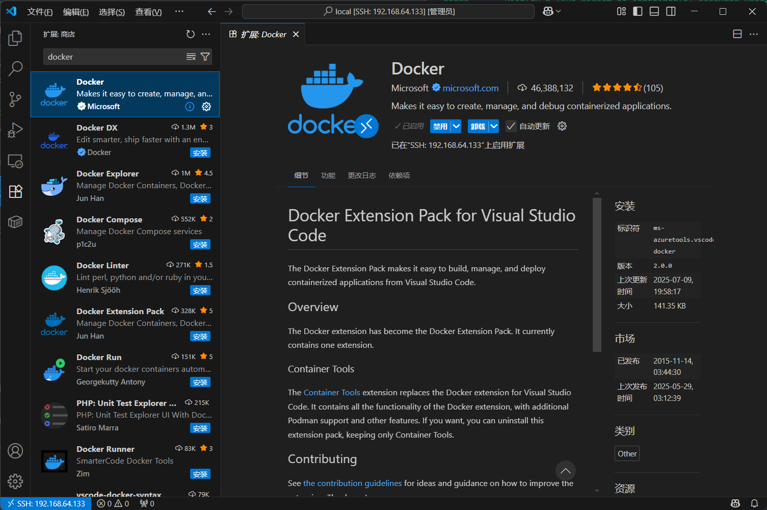Open the extension filter funnel menu

click(205, 57)
